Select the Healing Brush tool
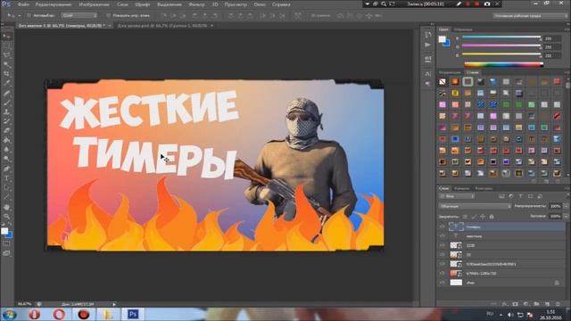 (x=6, y=93)
